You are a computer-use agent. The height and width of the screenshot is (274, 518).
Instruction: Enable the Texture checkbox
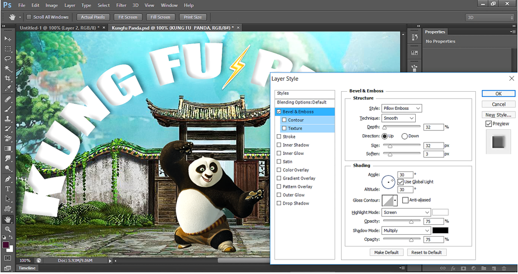(x=284, y=129)
